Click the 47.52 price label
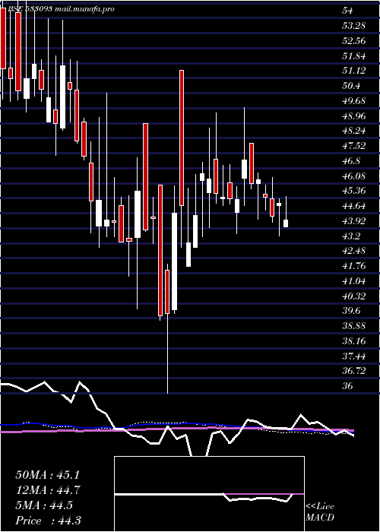This screenshot has width=380, height=532. point(353,146)
